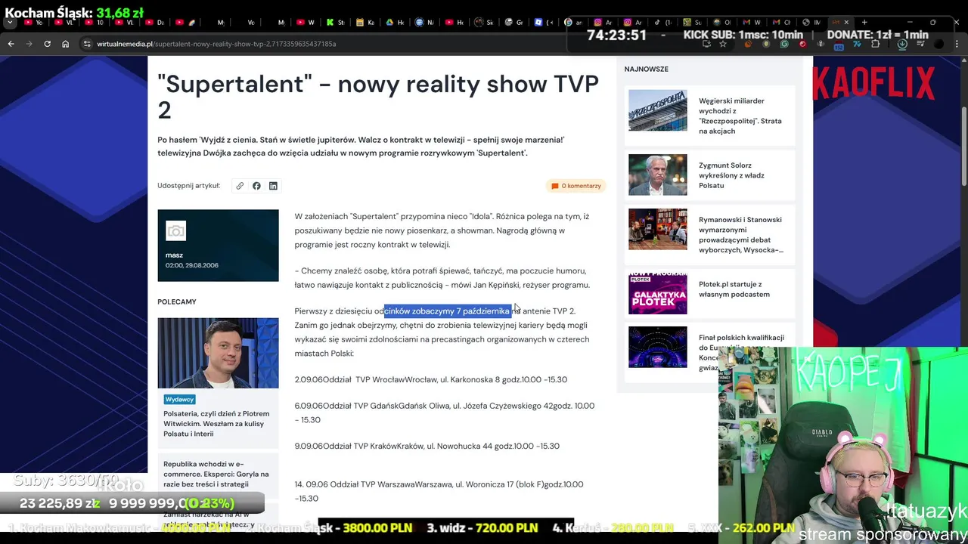Open the extensions puzzle icon
The width and height of the screenshot is (968, 544).
(x=875, y=44)
